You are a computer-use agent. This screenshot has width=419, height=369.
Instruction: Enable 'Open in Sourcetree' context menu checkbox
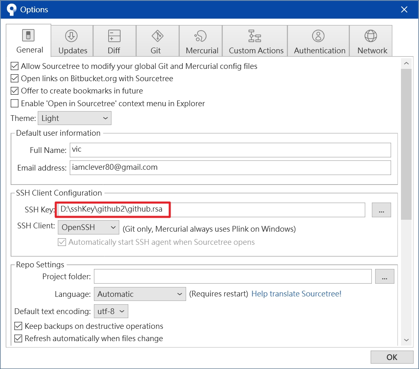14,103
